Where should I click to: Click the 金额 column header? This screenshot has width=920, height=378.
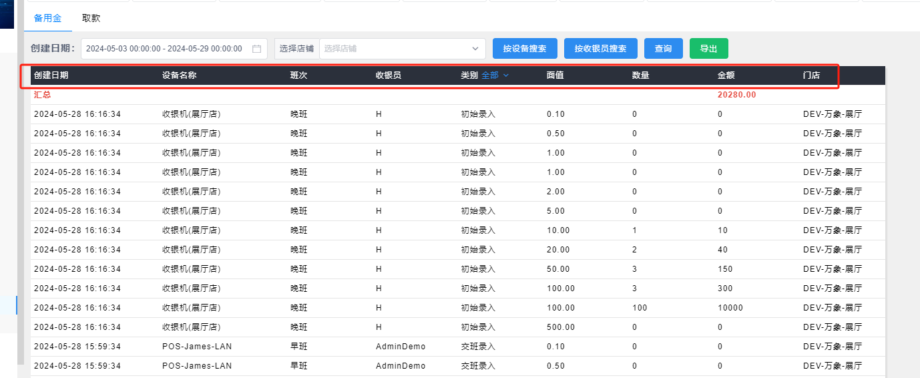[726, 75]
